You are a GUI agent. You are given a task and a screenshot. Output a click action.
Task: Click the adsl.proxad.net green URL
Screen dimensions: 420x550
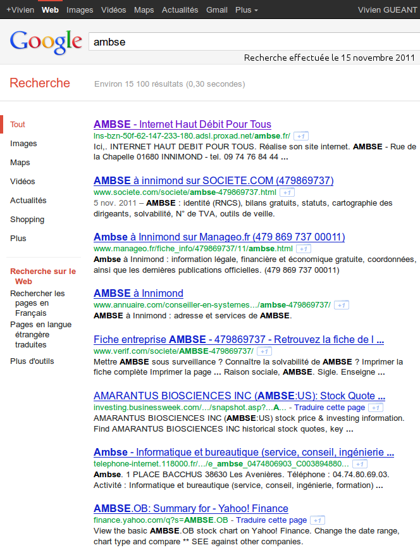(x=192, y=135)
